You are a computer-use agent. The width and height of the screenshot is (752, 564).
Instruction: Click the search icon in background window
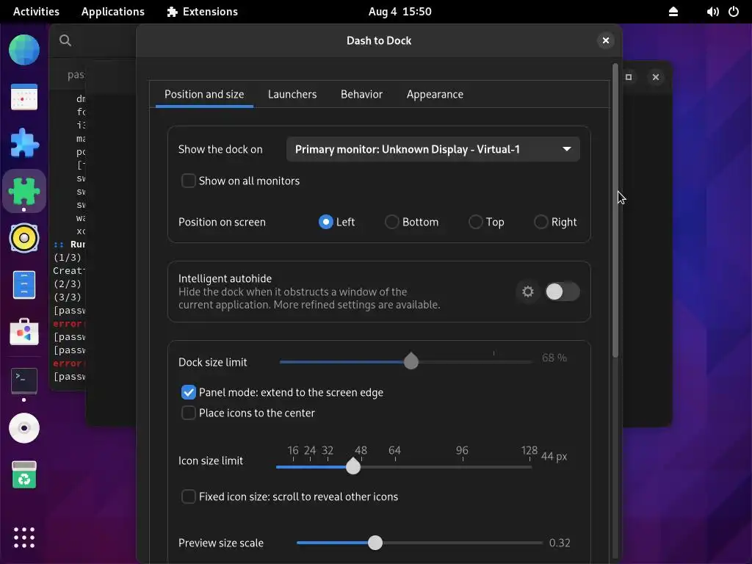[x=65, y=41]
